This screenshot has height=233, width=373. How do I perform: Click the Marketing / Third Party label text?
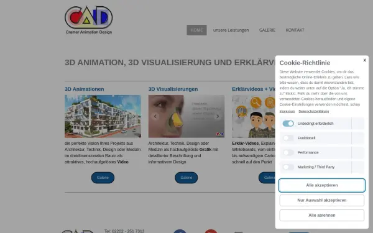[x=316, y=167]
